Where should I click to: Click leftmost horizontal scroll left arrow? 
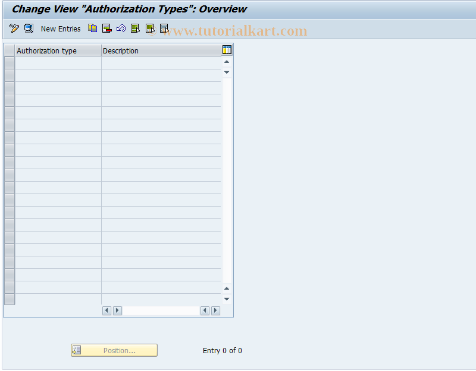click(x=107, y=310)
